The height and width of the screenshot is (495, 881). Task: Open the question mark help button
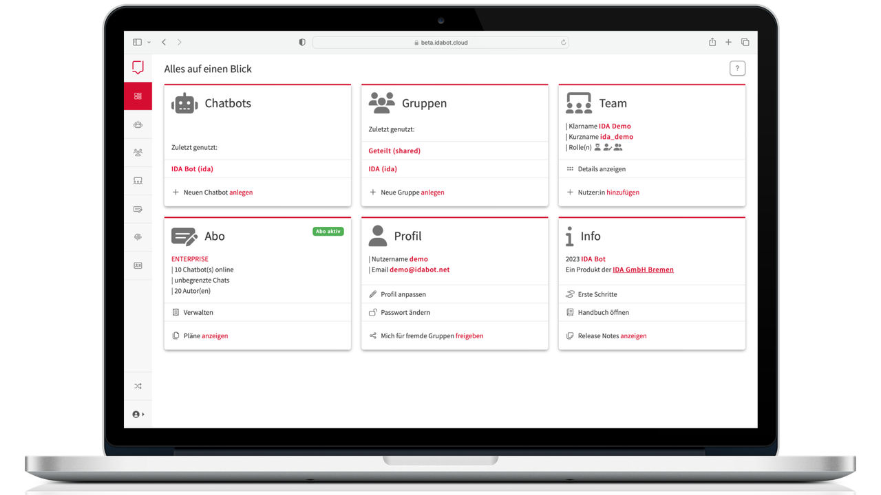pos(737,68)
